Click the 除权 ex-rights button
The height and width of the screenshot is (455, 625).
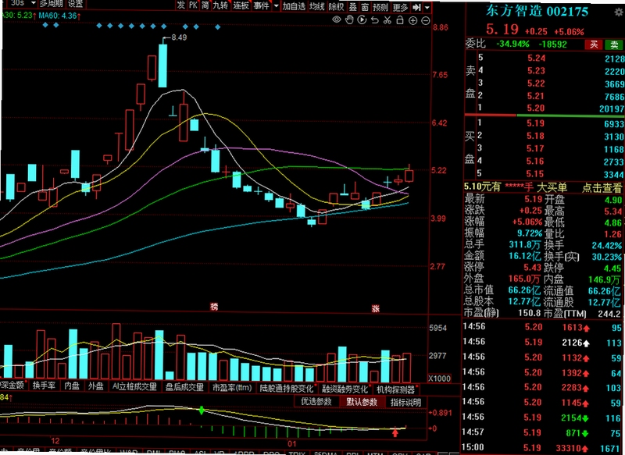[x=337, y=7]
